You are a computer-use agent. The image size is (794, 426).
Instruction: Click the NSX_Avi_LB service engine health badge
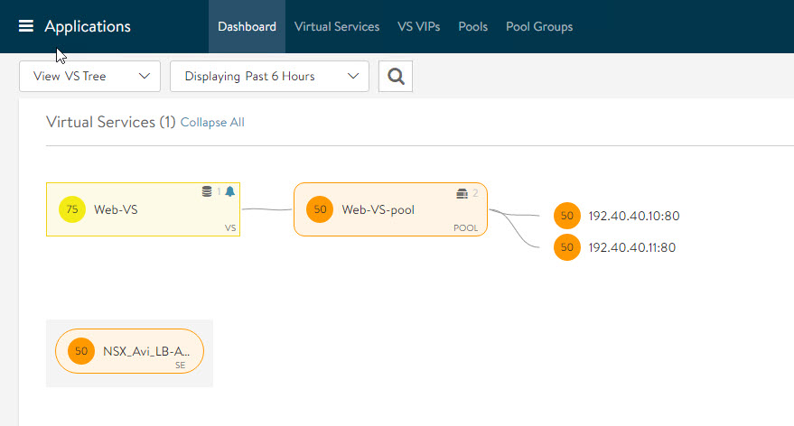pyautogui.click(x=81, y=351)
